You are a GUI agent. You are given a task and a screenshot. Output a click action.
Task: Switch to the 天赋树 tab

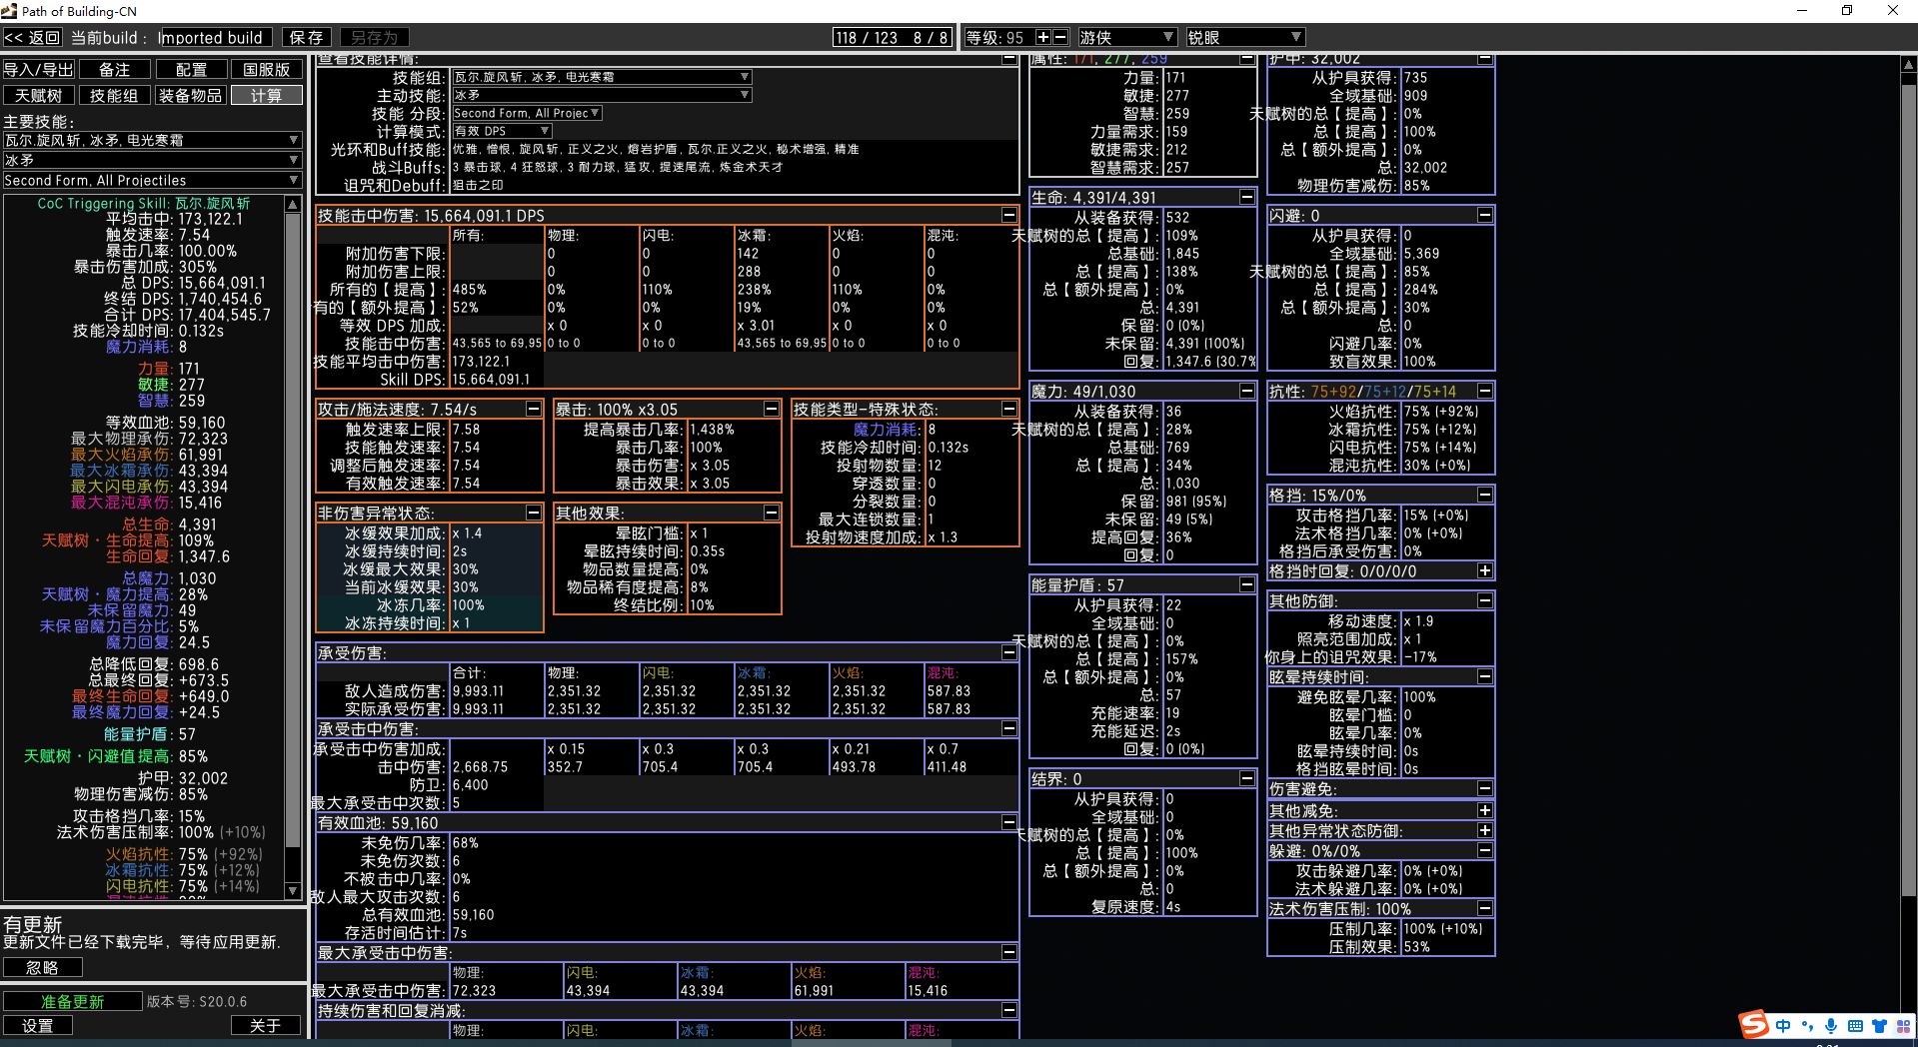click(x=39, y=96)
